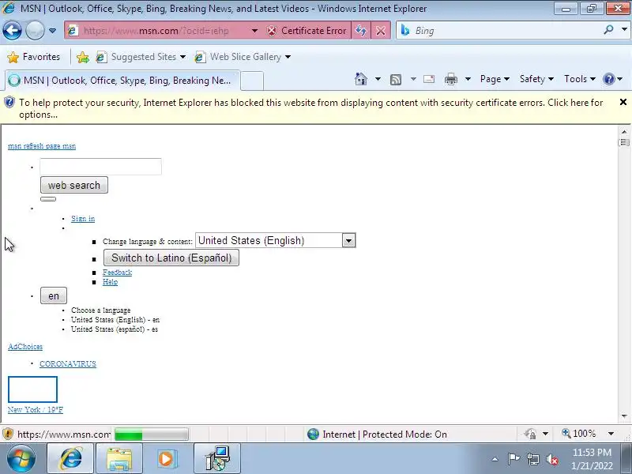Click the Help question mark icon
The height and width of the screenshot is (474, 632).
(608, 79)
